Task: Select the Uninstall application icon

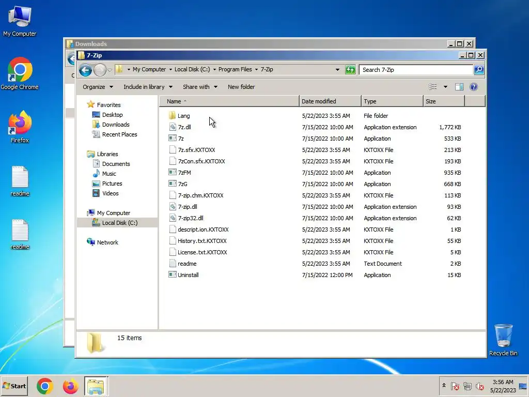Action: coord(173,275)
